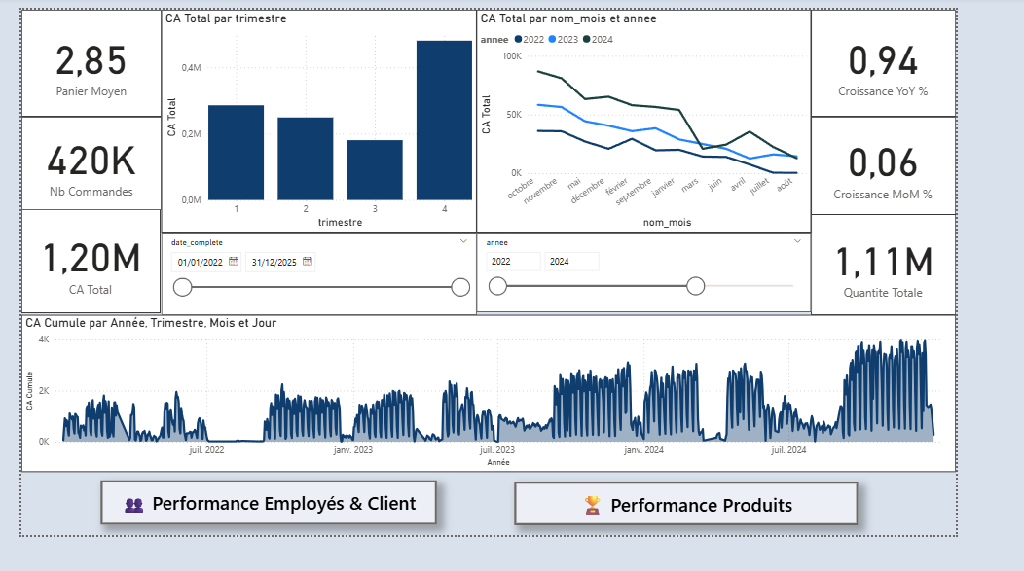Click the date slider left handle
The width and height of the screenshot is (1024, 571).
point(183,287)
